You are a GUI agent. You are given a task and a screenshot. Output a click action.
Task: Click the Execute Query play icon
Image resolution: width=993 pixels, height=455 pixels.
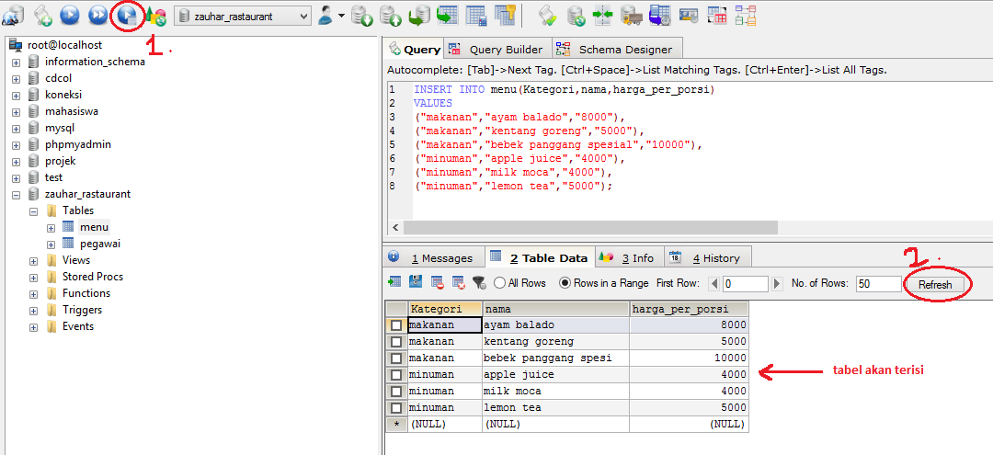coord(70,16)
